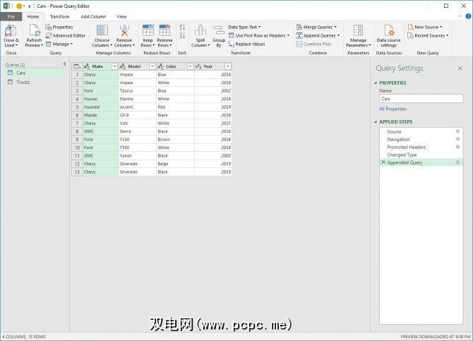The height and width of the screenshot is (341, 473).
Task: Collapse the Queries pane
Action: (x=64, y=64)
